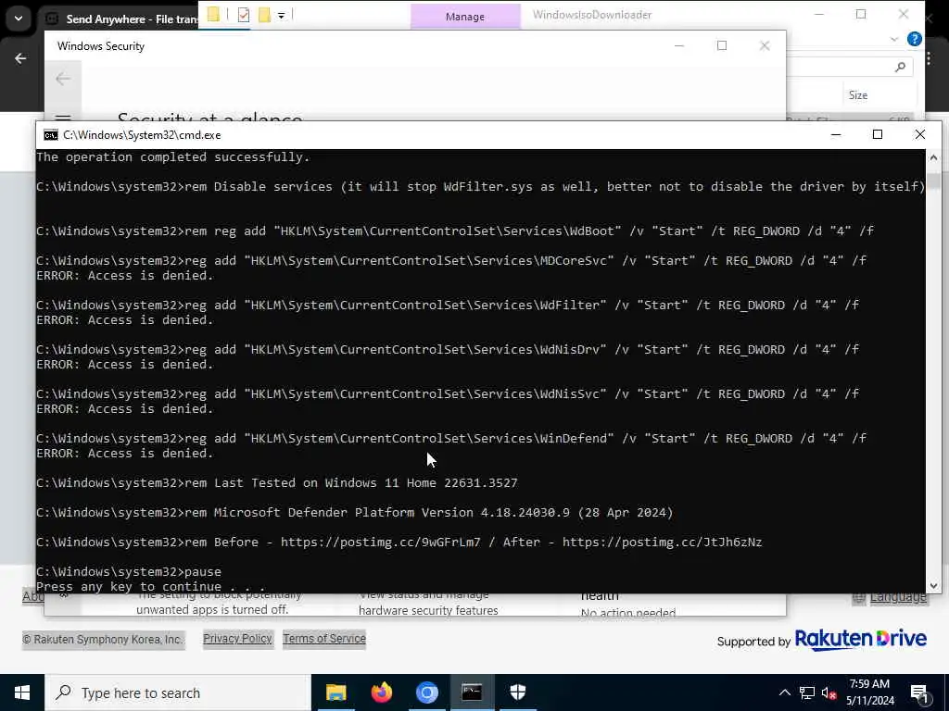Viewport: 949px width, 711px height.
Task: Click the taskbar search box
Action: pyautogui.click(x=178, y=692)
